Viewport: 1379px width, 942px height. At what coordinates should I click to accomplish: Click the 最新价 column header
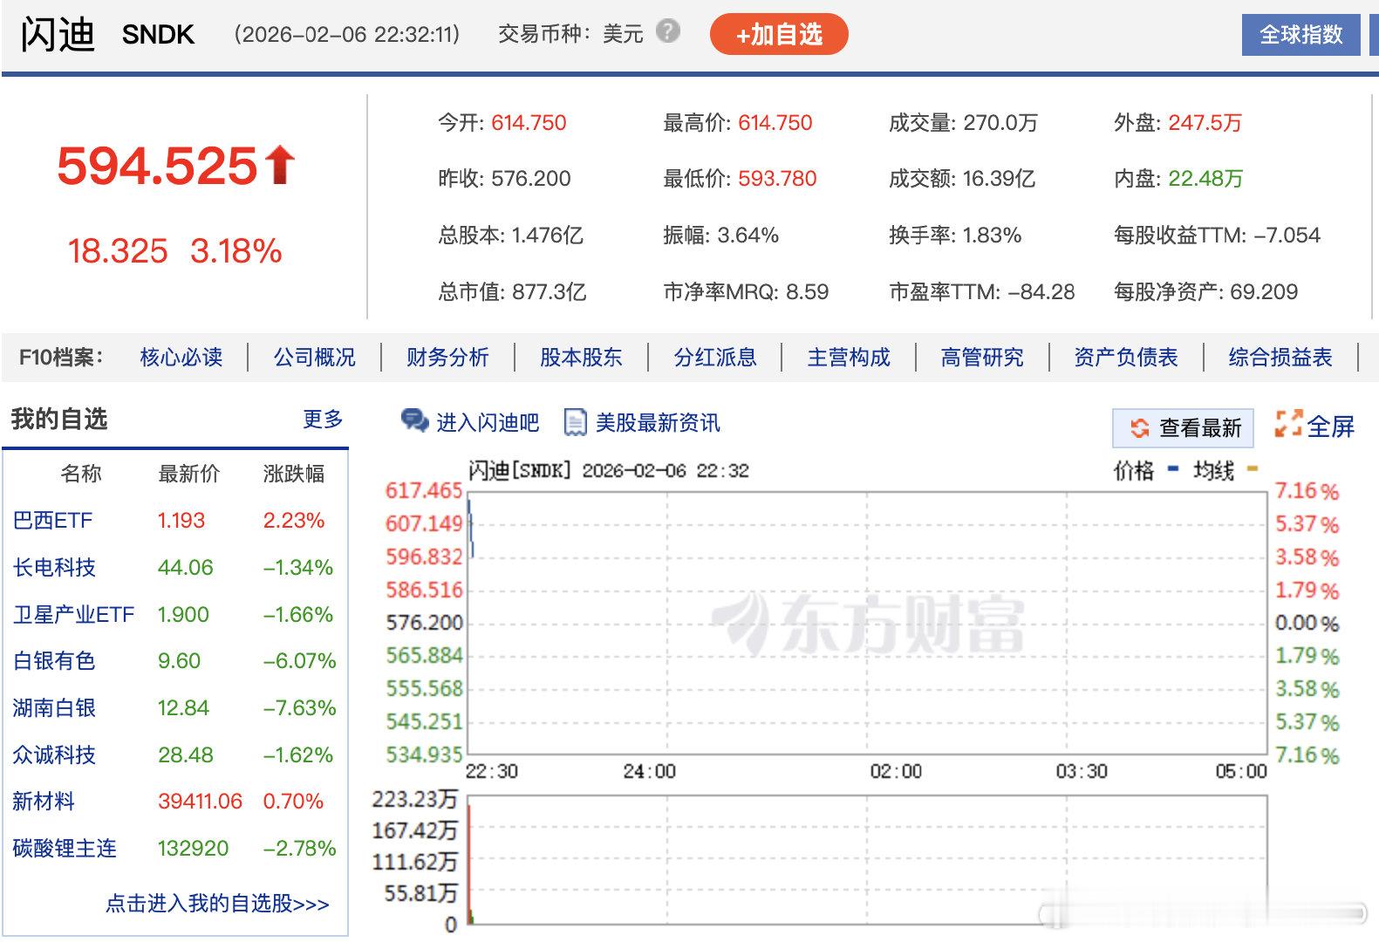pos(189,474)
